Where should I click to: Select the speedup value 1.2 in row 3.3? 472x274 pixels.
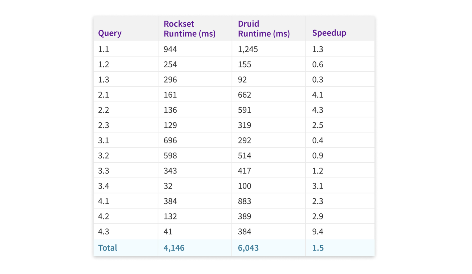tap(318, 171)
